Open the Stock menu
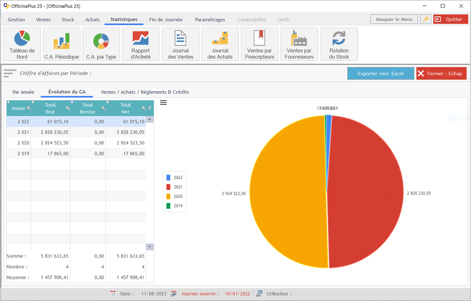This screenshot has width=471, height=301. pos(68,20)
